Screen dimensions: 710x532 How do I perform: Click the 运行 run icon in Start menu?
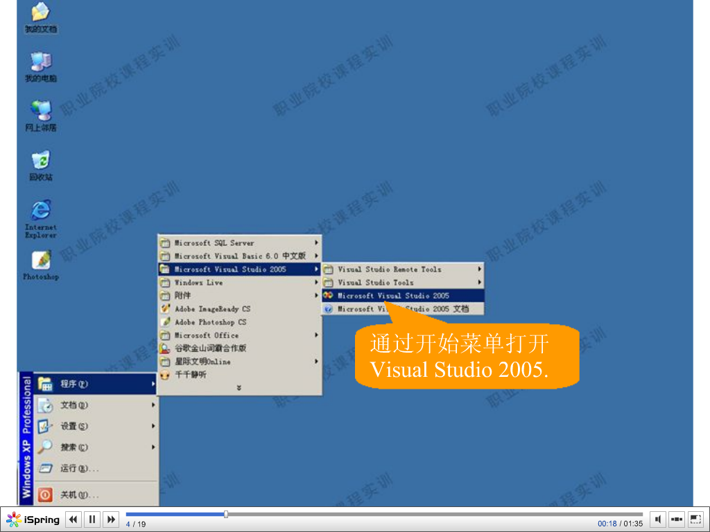click(45, 469)
